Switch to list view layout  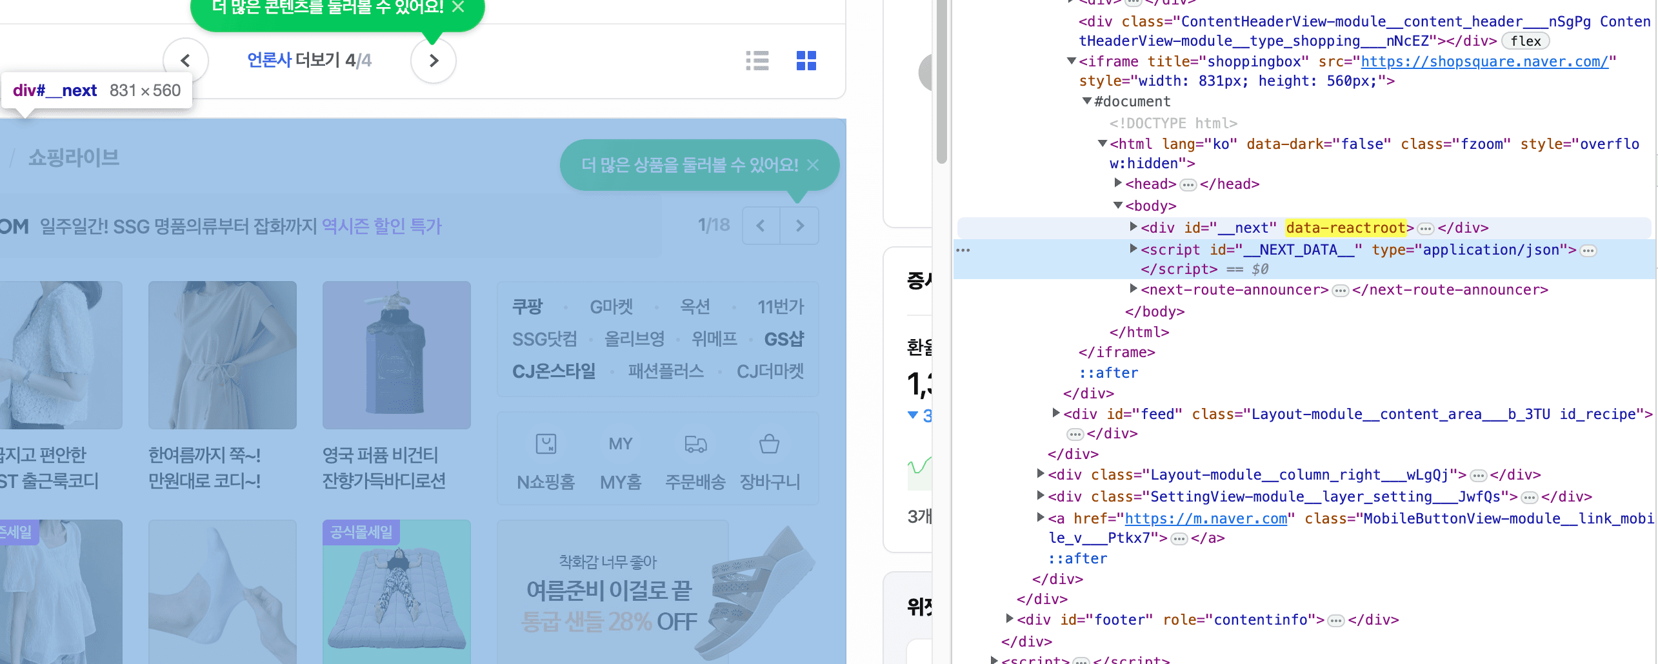point(758,61)
